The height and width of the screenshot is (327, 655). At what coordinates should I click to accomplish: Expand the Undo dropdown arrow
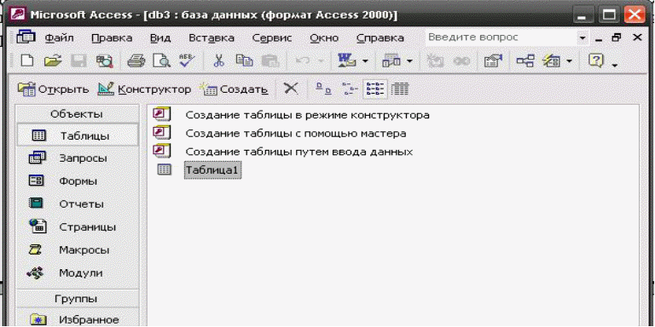(321, 61)
